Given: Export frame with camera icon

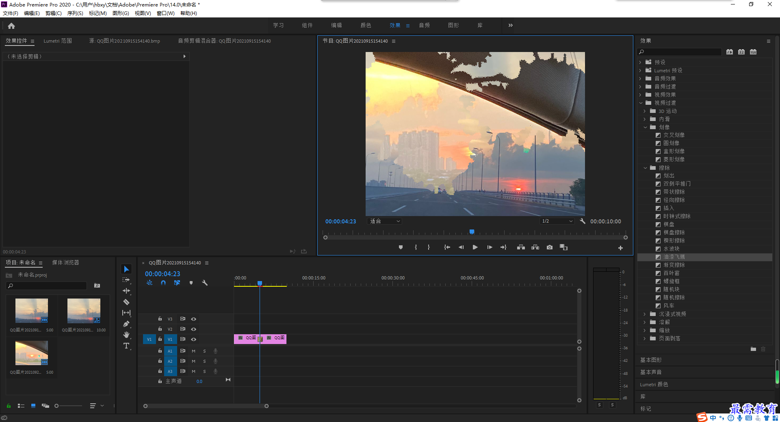Looking at the screenshot, I should (550, 247).
